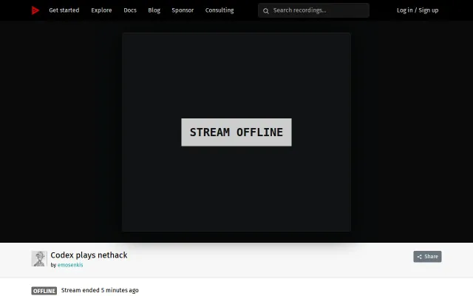Click Log in / Sign up
The width and height of the screenshot is (473, 296).
tap(418, 10)
